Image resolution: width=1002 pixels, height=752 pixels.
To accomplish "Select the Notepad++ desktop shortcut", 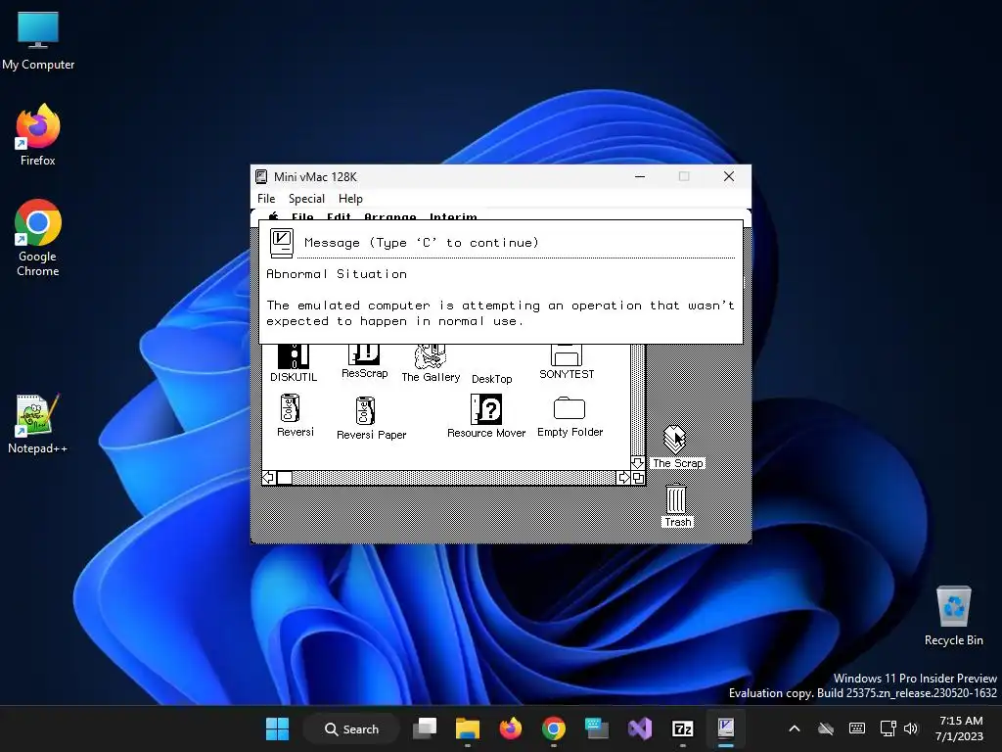I will coord(37,415).
